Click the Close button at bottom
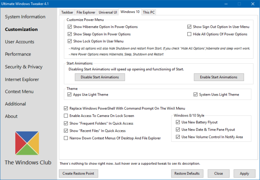The height and width of the screenshot is (180, 260). 219,174
